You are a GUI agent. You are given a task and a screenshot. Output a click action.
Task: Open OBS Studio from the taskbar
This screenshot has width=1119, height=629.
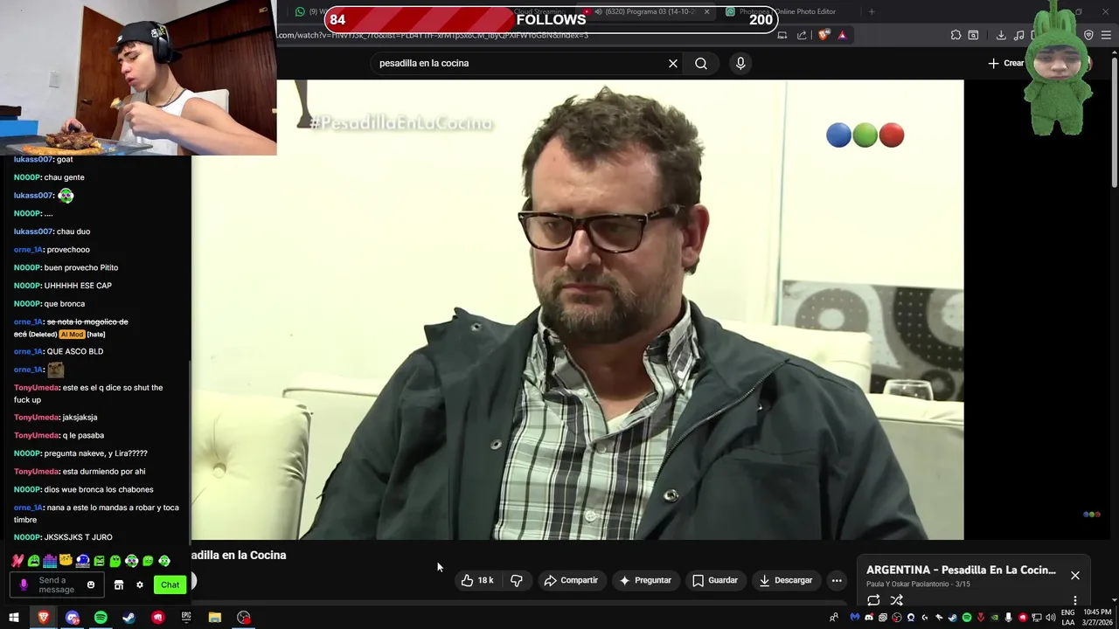244,618
